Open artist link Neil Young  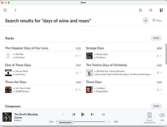[x=20, y=74]
